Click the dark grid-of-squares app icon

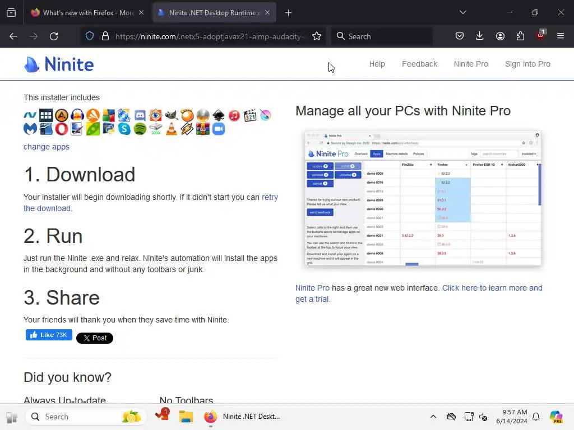pos(46,115)
